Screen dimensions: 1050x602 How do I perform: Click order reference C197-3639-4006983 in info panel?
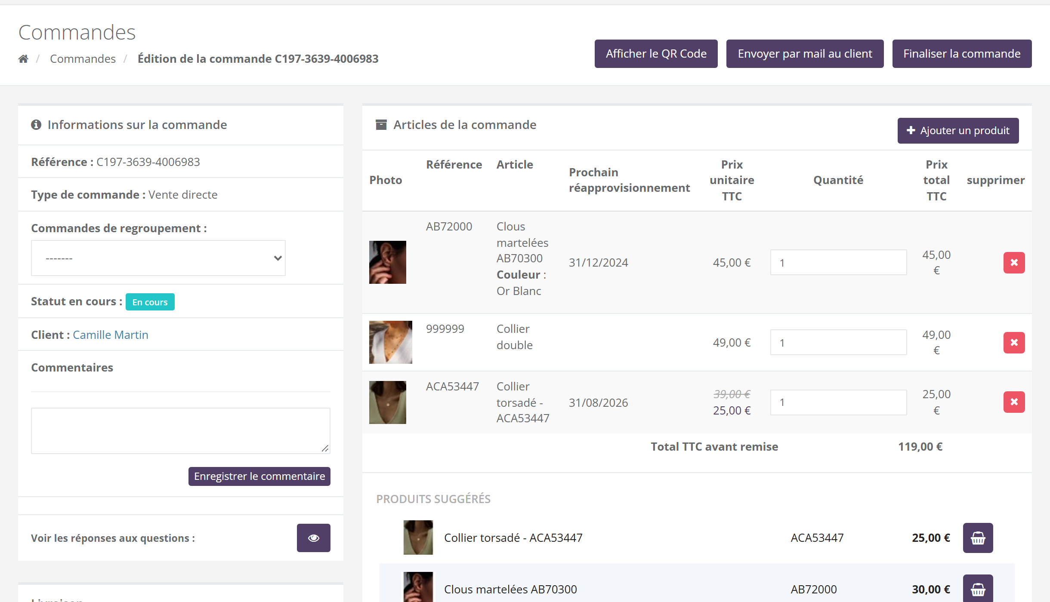(x=148, y=162)
